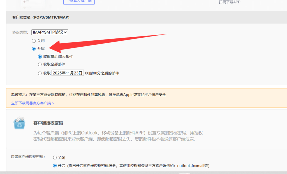Screen dimensions: 287x174
Task: Click the 扫码下载APP text
Action: (230, 2)
